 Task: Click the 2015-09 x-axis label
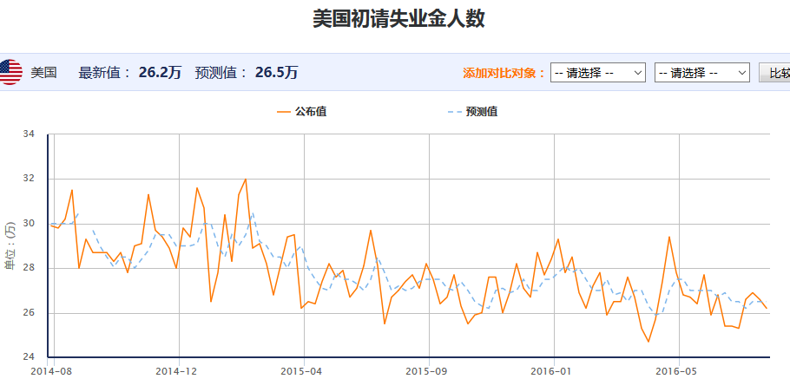(x=427, y=372)
